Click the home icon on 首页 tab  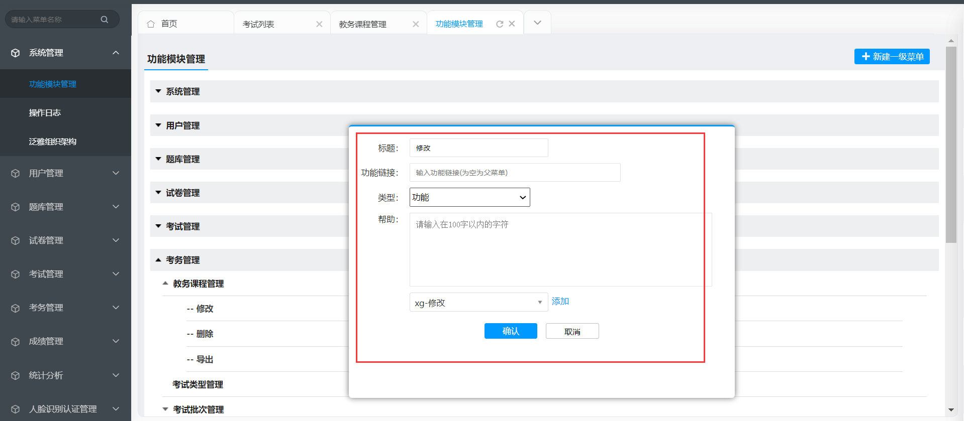click(x=151, y=24)
